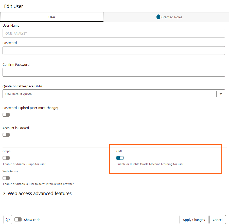Click inside the Password field
The height and width of the screenshot is (224, 229).
114,51
